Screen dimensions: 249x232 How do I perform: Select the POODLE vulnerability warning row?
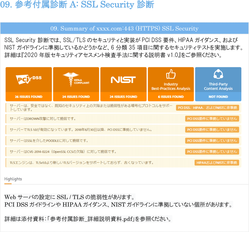click(123, 141)
